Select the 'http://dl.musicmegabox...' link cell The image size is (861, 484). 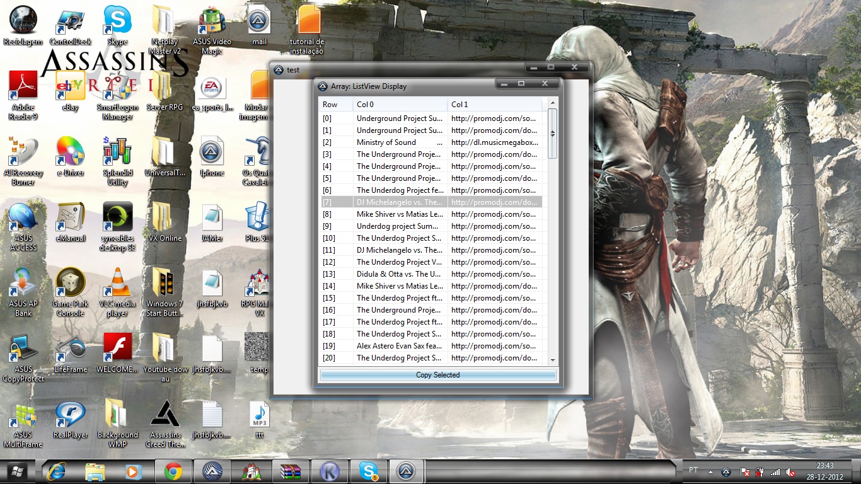pos(495,142)
